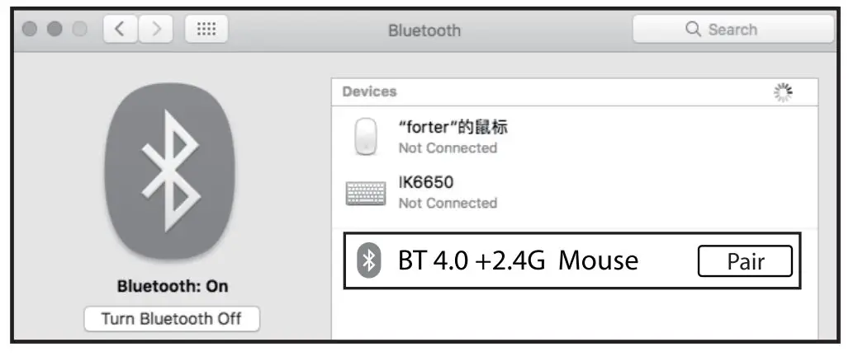Screen dimensions: 858x361
Task: Click the magnifier icon in Search
Action: click(693, 30)
